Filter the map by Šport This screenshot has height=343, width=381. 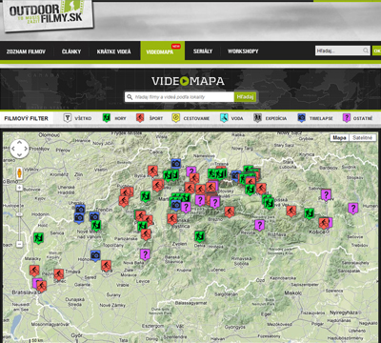click(150, 118)
